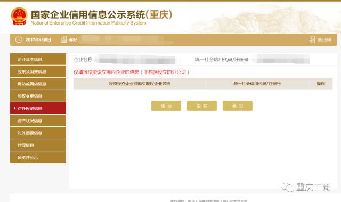341x202 pixels.
Task: Click the national emblem logo
Action: tap(19, 17)
